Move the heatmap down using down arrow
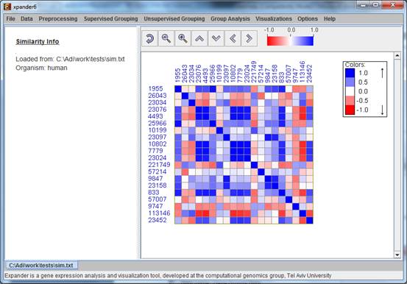407x284 pixels. pos(216,39)
